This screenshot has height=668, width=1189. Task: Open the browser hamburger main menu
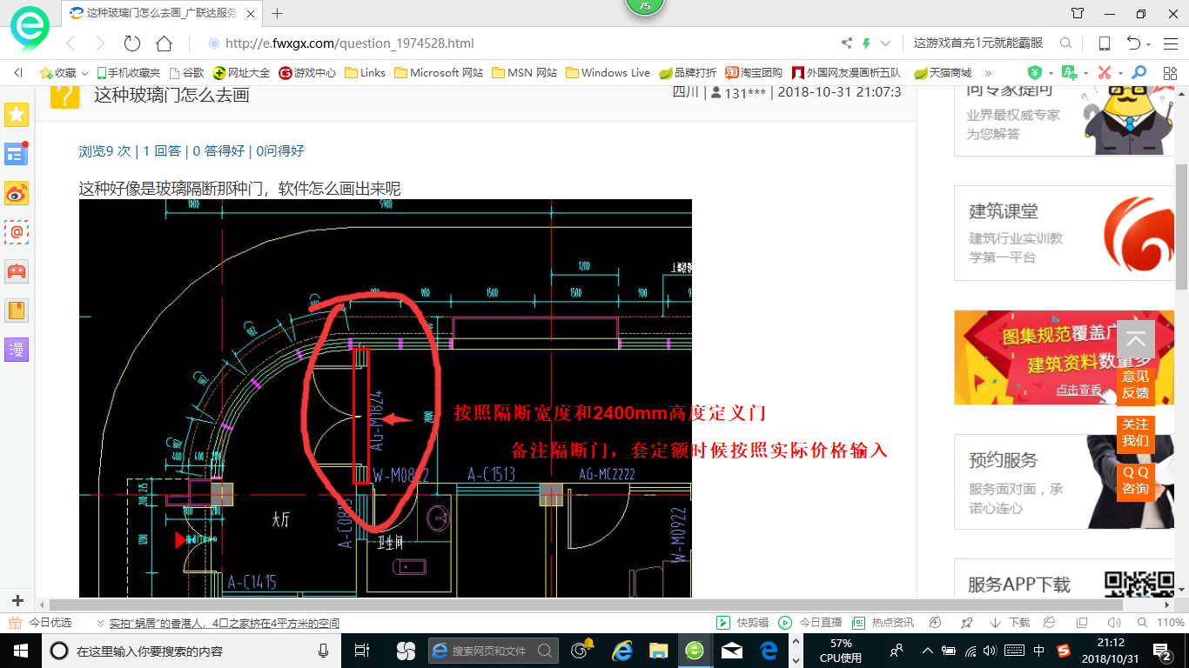[x=1170, y=43]
